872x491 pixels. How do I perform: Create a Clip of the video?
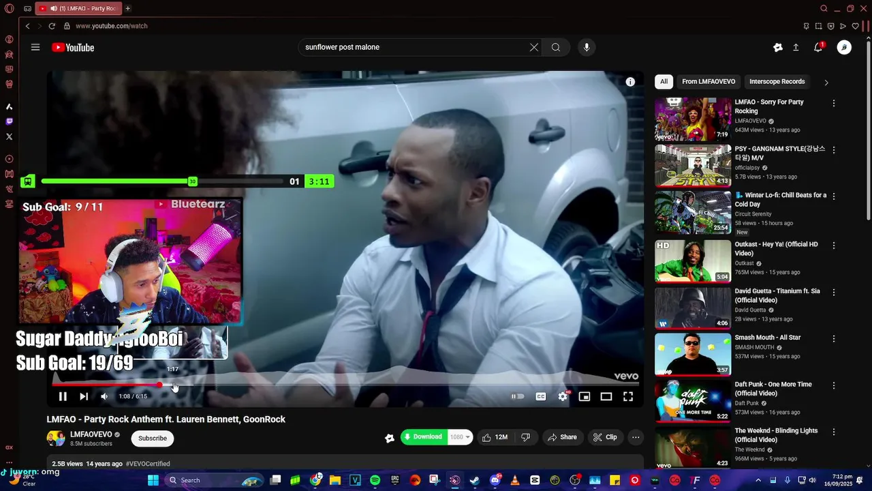(605, 437)
